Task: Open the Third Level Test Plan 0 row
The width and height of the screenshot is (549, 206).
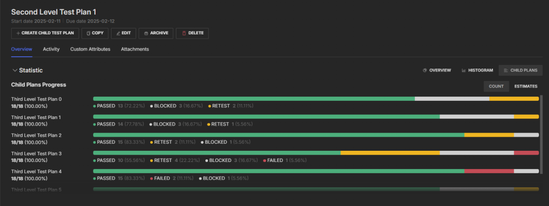Action: pyautogui.click(x=36, y=99)
